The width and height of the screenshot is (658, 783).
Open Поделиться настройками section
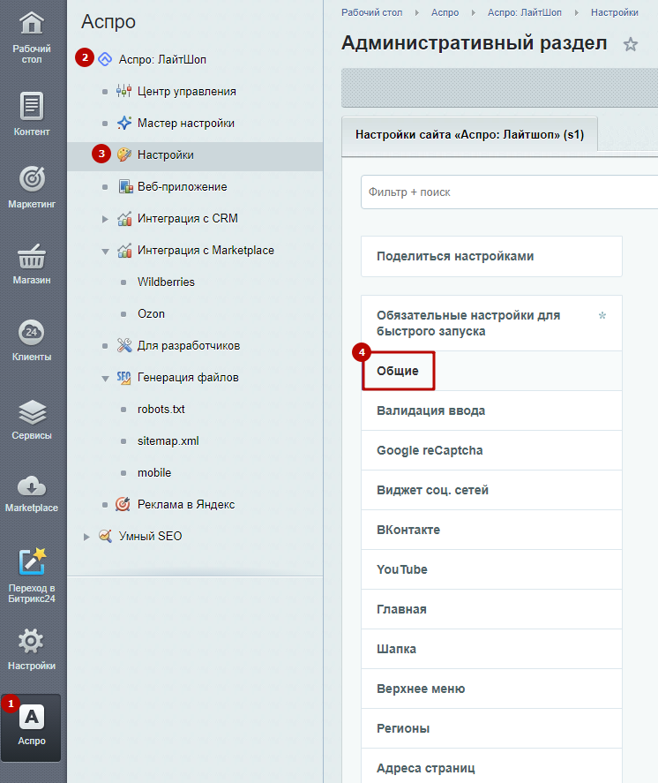tap(491, 256)
